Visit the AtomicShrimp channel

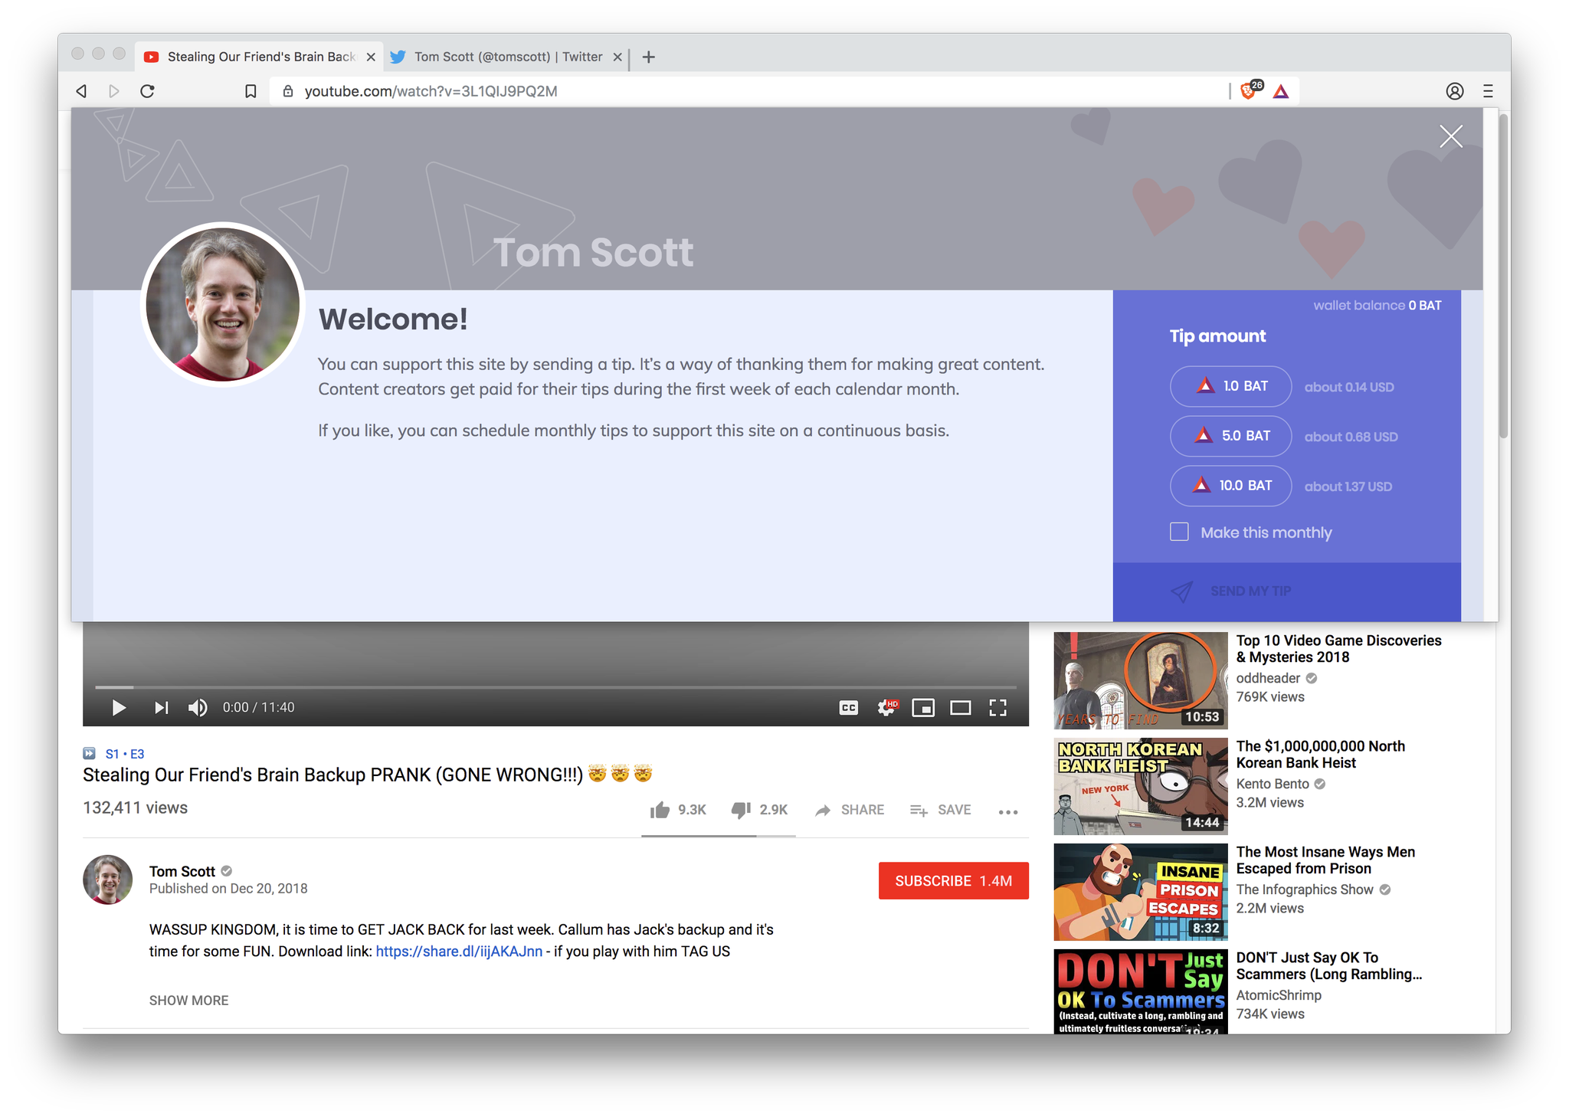point(1279,995)
